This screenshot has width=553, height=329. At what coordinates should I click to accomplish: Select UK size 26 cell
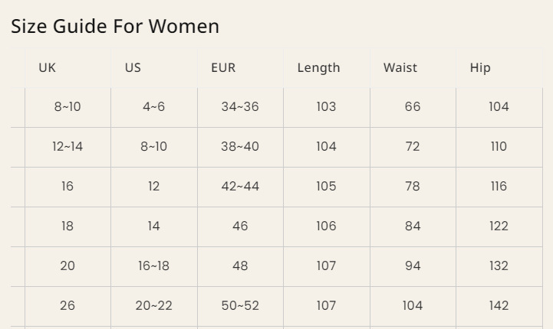click(67, 305)
